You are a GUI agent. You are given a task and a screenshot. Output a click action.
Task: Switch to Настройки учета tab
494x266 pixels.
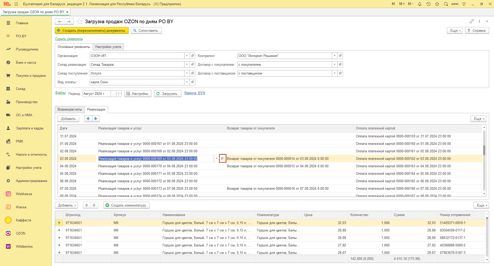[108, 47]
